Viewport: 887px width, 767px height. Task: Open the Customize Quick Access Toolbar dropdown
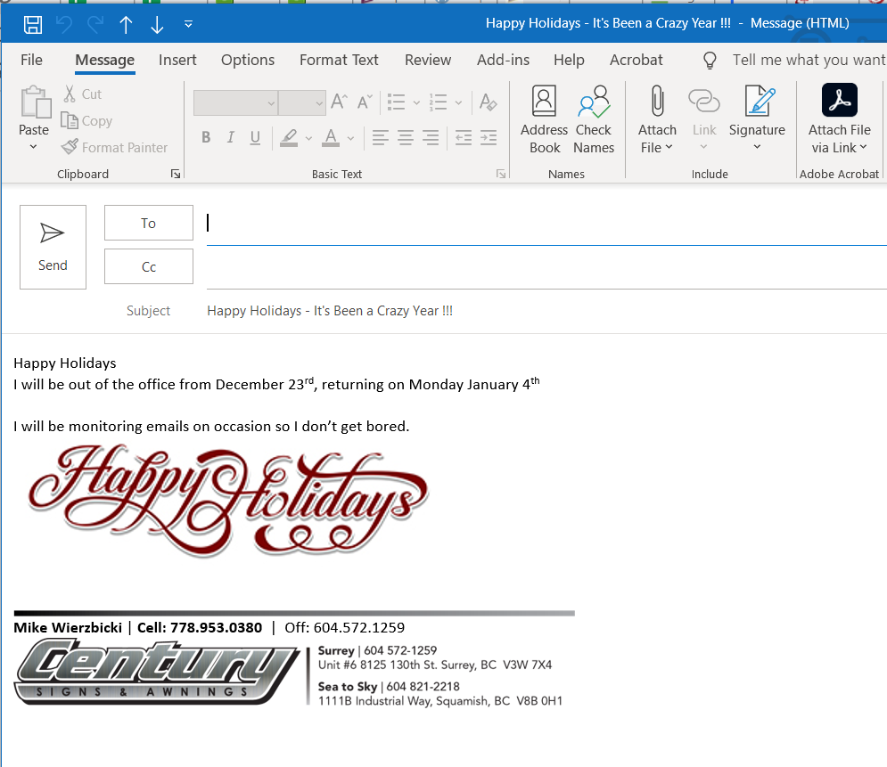coord(188,24)
